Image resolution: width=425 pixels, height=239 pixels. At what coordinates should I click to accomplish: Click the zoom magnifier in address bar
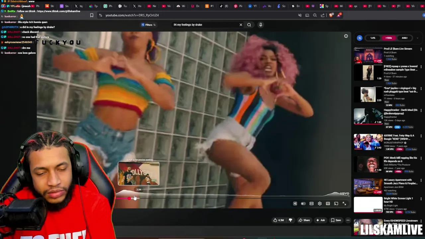point(315,15)
